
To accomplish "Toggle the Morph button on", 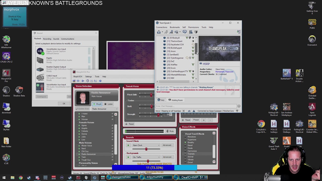I will [x=97, y=104].
